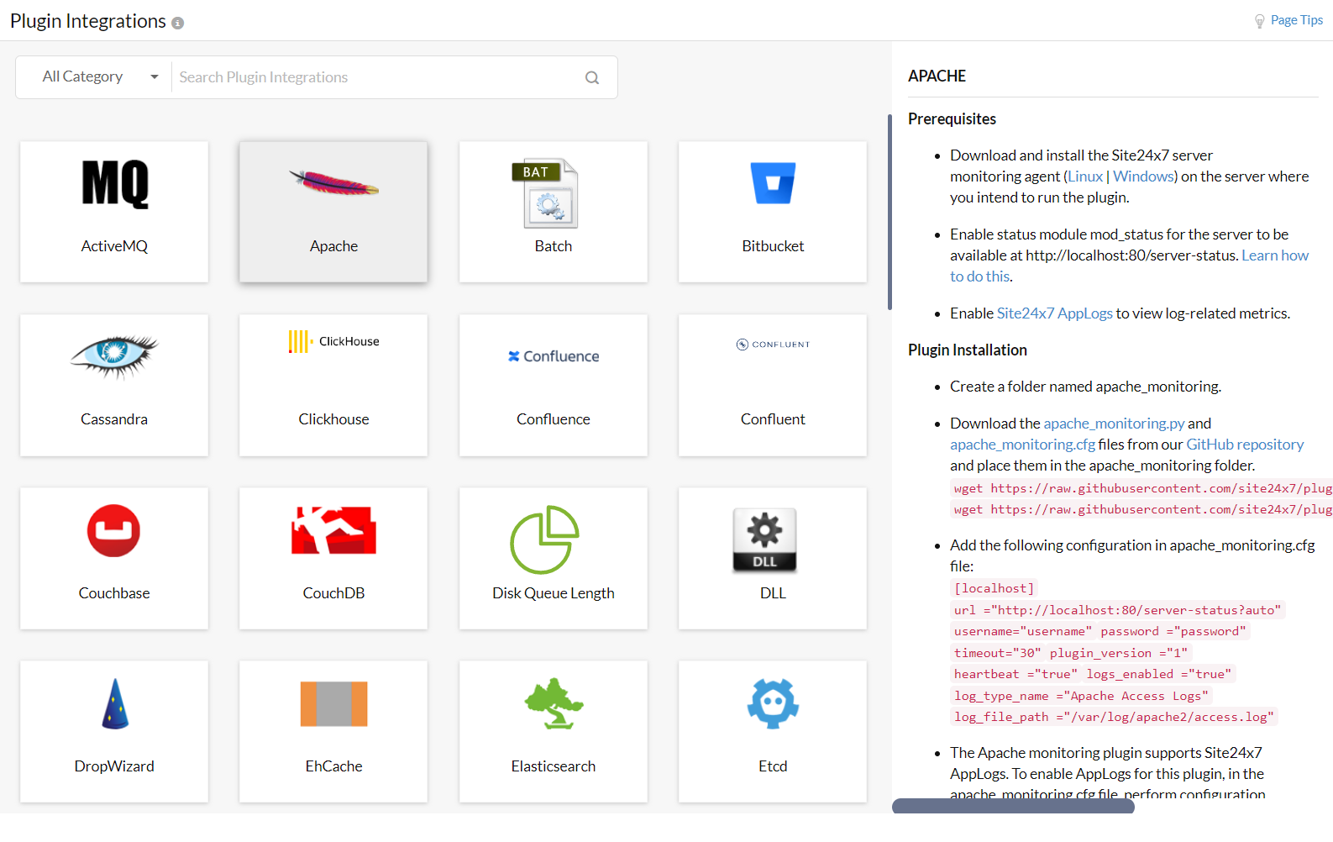Select the Disk Queue Length pie icon

(x=545, y=539)
